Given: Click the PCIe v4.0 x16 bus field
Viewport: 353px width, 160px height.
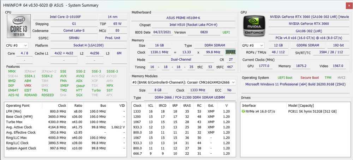Looking at the screenshot, I should point(309,38).
